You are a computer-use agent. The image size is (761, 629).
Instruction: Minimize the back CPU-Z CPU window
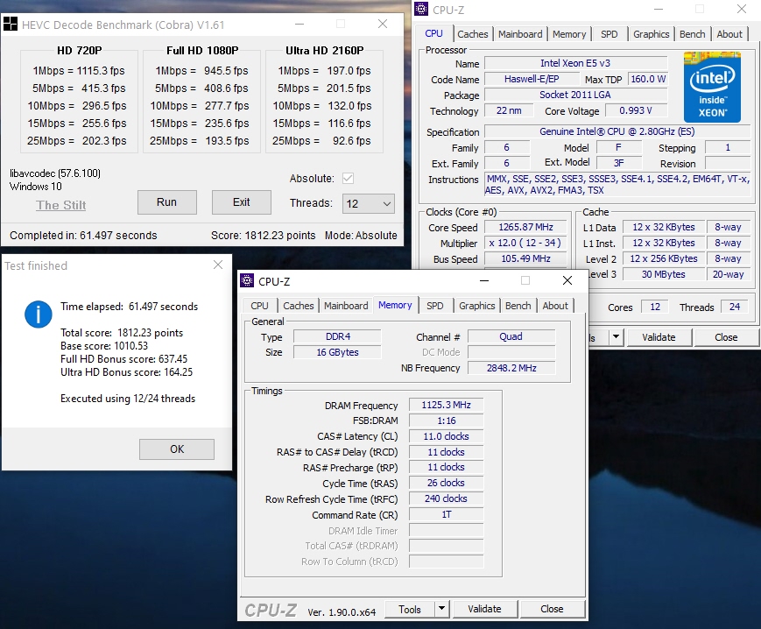click(x=659, y=9)
